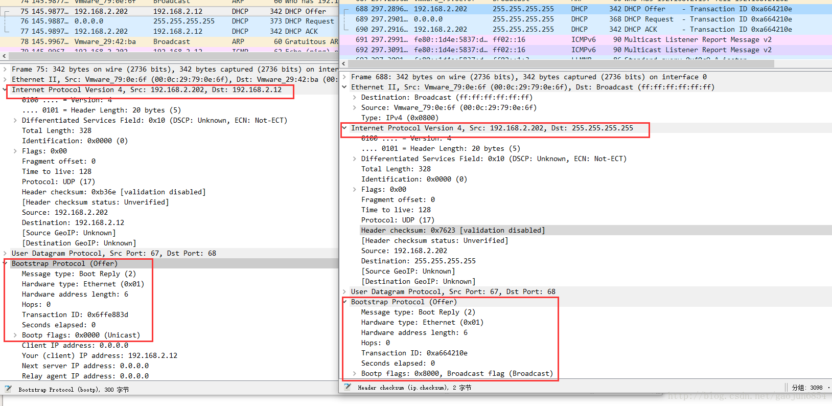This screenshot has height=406, width=832.
Task: Select Transaction ID: 0x6ffe883d row
Action: (75, 314)
